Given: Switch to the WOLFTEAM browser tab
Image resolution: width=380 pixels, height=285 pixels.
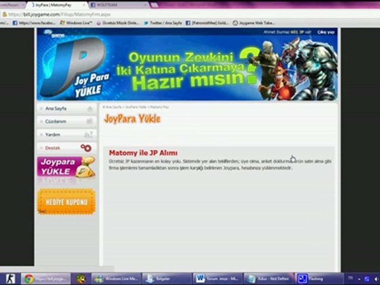Looking at the screenshot, I should tap(119, 5).
